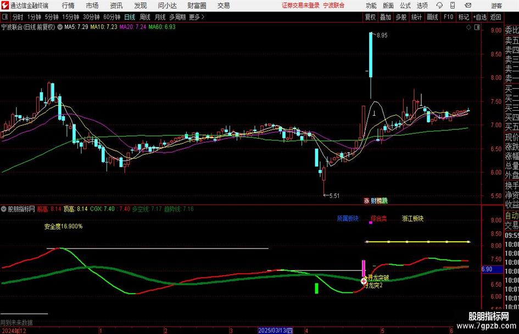
Task: Switch to the 周线 weekly tab
Action: pyautogui.click(x=145, y=17)
